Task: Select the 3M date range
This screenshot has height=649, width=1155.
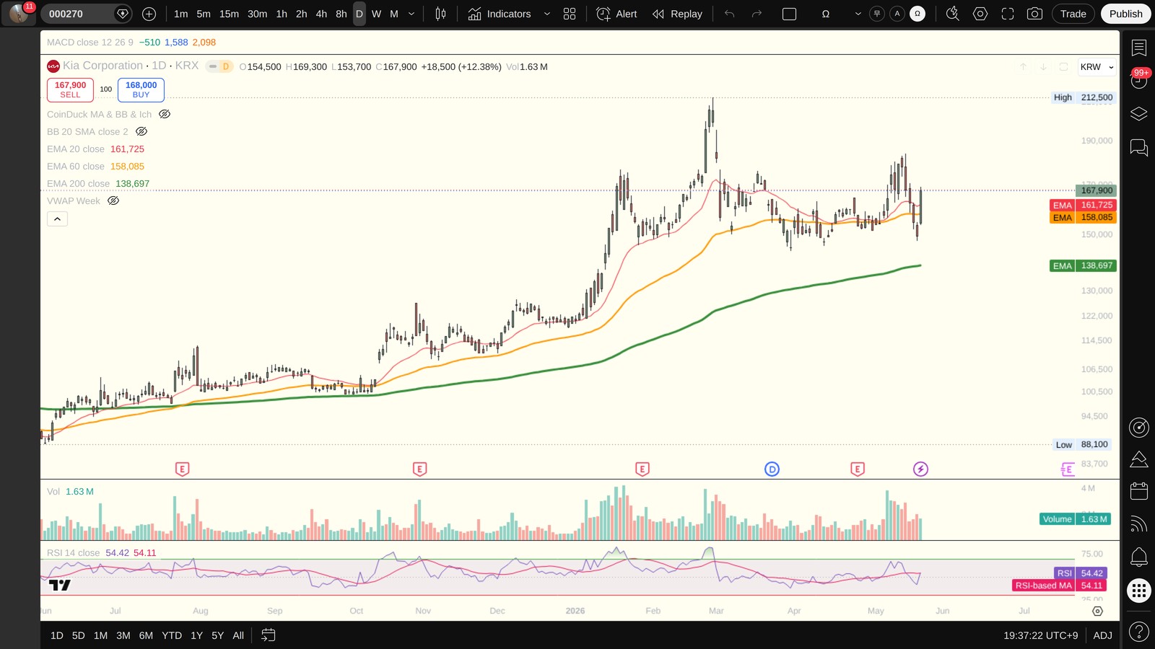Action: click(123, 635)
